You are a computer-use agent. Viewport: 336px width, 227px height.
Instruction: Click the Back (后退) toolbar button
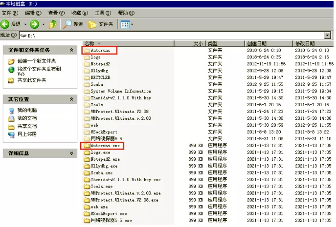tap(11, 24)
